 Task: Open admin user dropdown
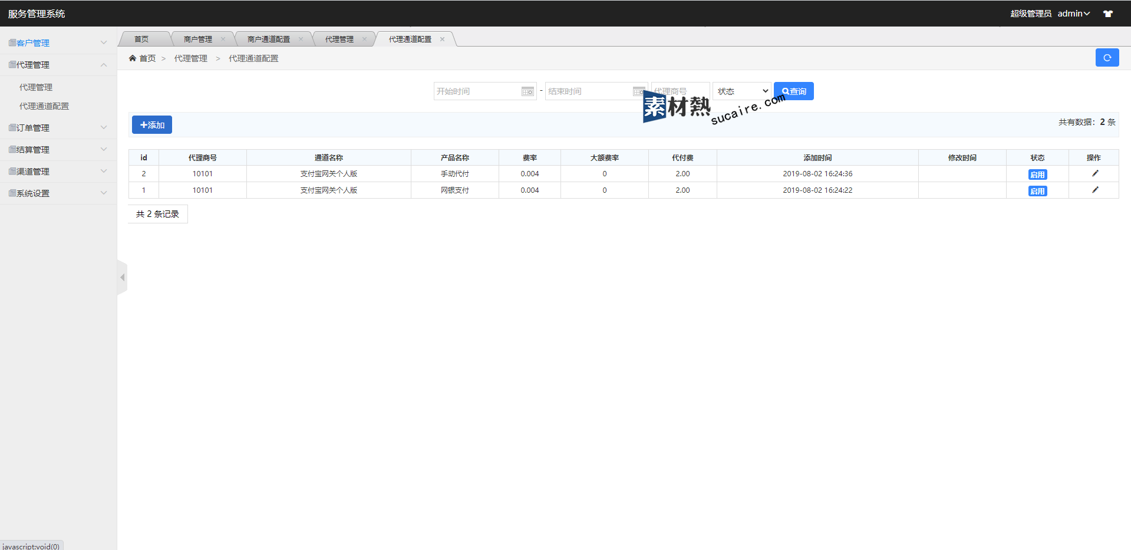coord(1074,14)
